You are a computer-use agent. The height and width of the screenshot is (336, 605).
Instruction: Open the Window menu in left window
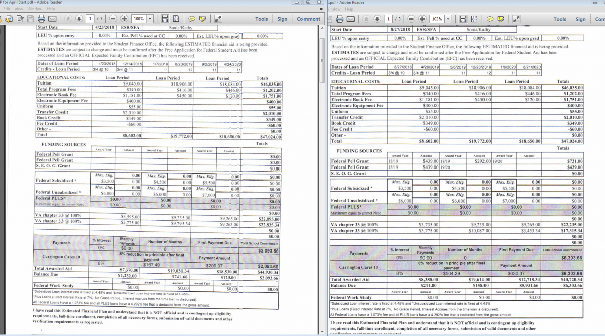(x=35, y=9)
